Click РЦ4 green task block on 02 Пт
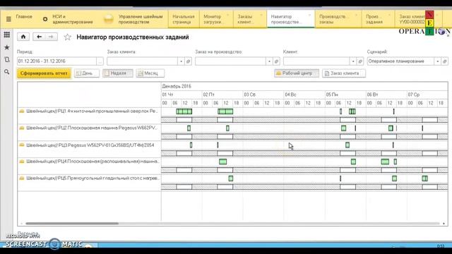The image size is (452, 254). click(223, 162)
